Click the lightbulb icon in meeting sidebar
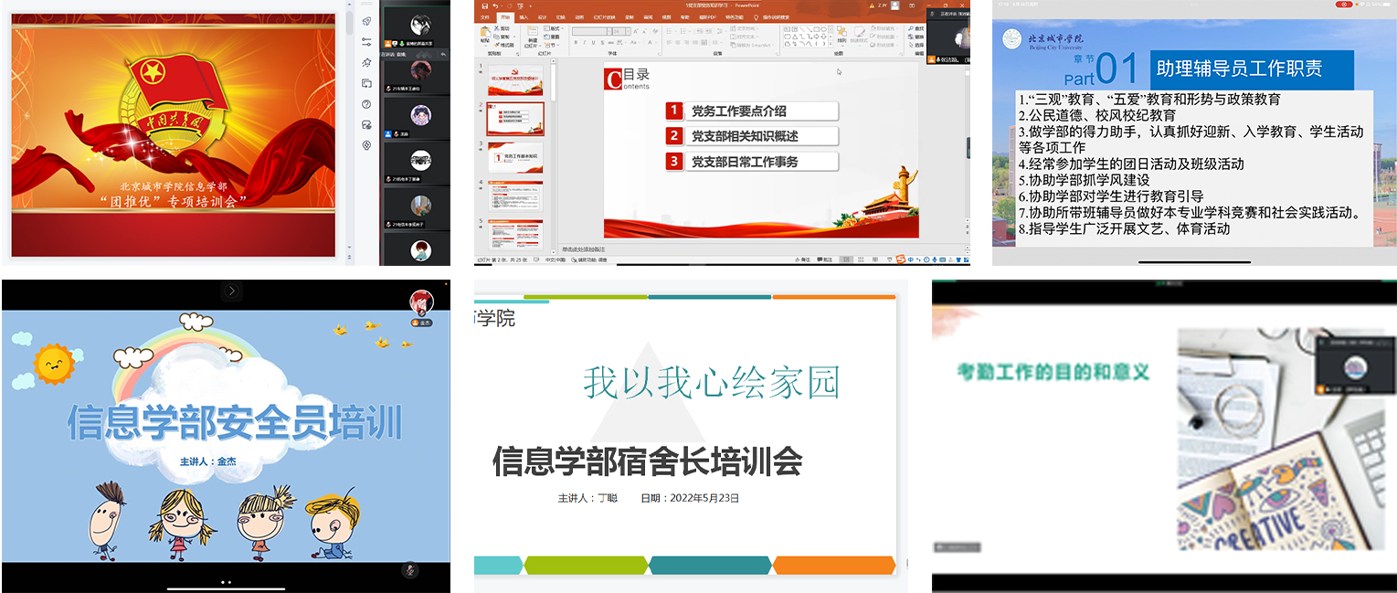Image resolution: width=1397 pixels, height=593 pixels. click(366, 145)
